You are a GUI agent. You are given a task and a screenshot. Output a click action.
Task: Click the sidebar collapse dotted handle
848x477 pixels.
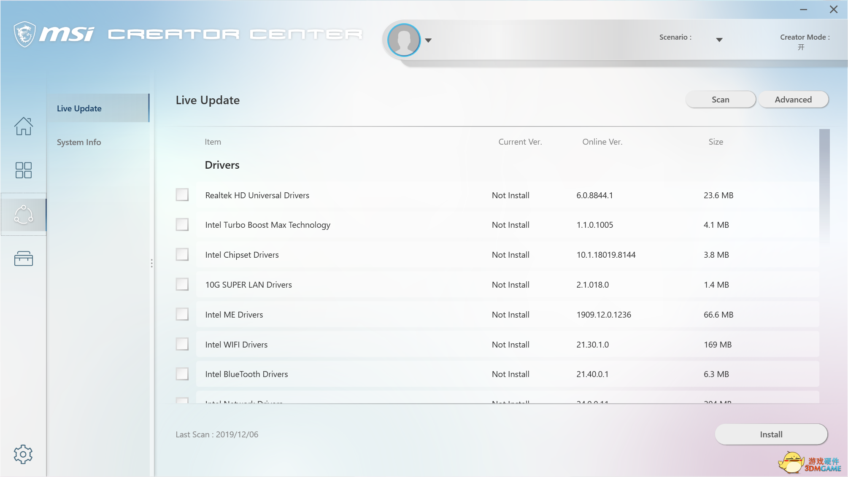coord(151,264)
